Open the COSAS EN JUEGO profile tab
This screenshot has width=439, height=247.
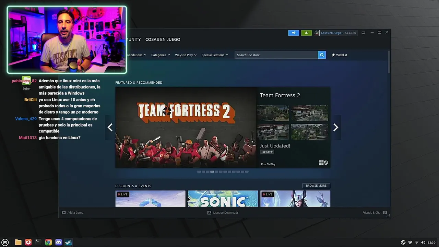coord(163,39)
